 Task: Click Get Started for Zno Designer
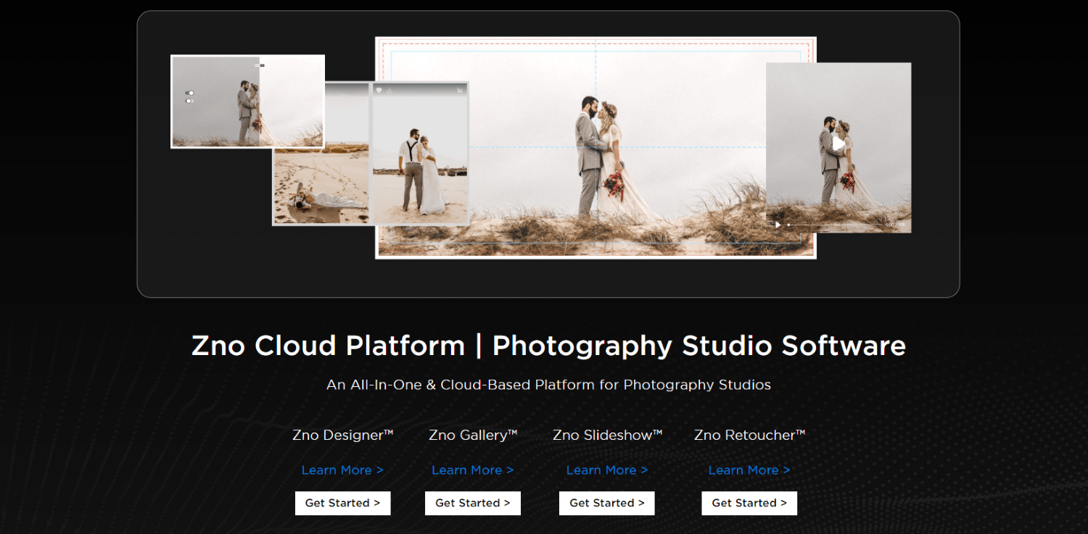(342, 503)
